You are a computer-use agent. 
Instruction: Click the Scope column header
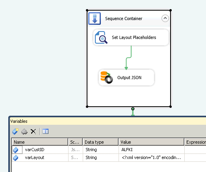[75, 142]
